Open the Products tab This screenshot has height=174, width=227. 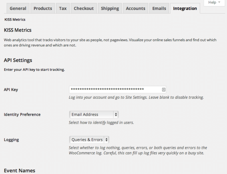[x=43, y=8]
